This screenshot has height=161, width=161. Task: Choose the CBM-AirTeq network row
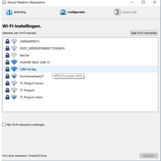[x=80, y=69]
